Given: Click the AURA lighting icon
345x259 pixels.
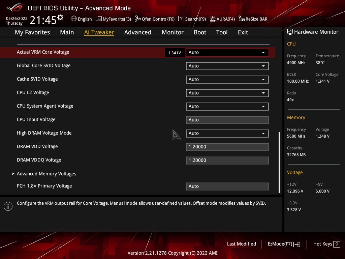Looking at the screenshot, I should pyautogui.click(x=213, y=19).
